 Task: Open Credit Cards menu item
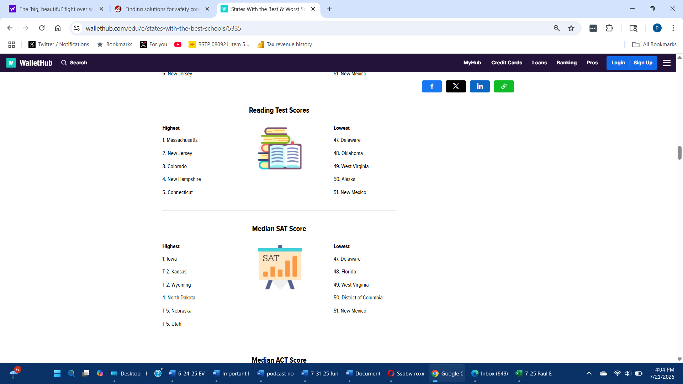[x=506, y=63]
